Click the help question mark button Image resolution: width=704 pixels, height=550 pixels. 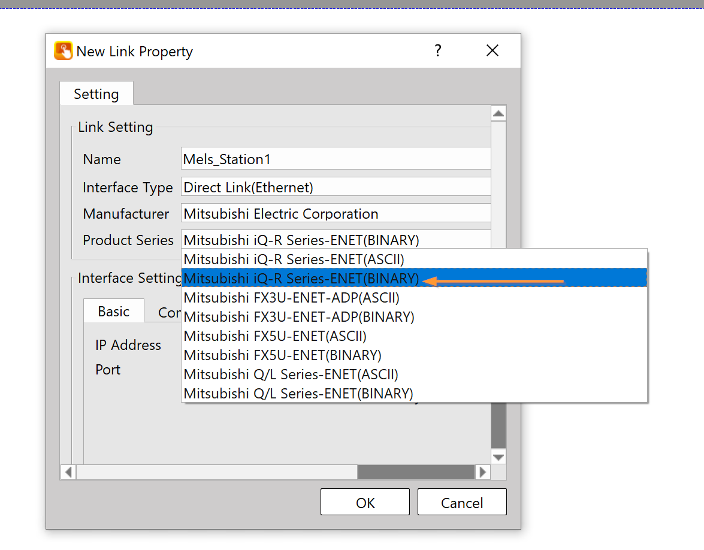click(438, 51)
